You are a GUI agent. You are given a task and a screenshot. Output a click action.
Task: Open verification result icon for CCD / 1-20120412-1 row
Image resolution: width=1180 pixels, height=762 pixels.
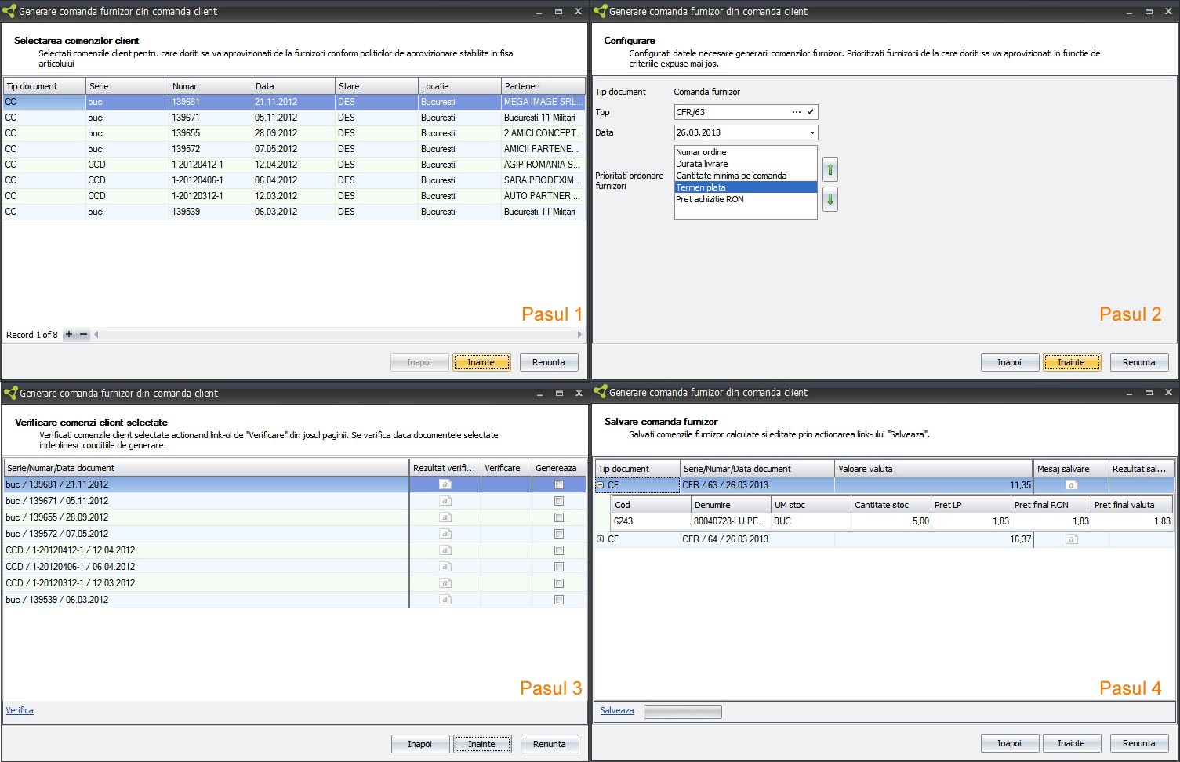445,550
